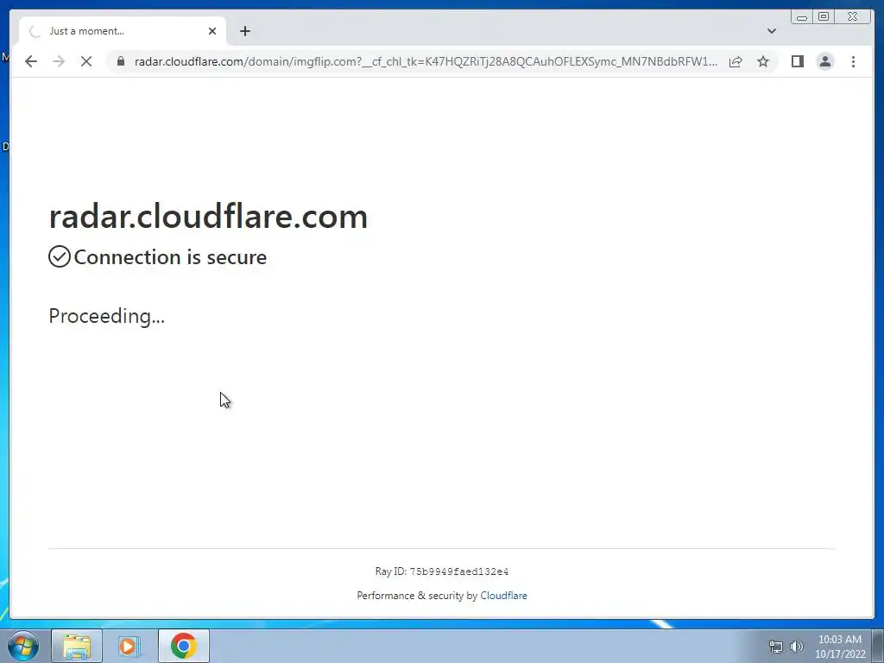Share this page using share icon
Viewport: 884px width, 663px height.
736,61
